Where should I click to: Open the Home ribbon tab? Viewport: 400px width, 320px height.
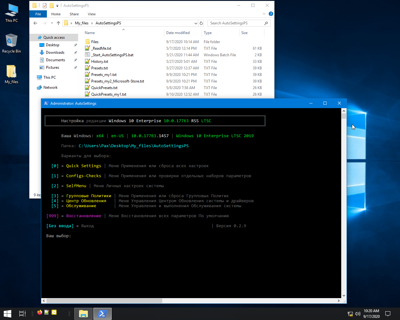click(x=56, y=14)
